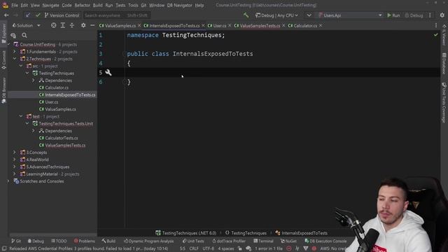
Task: Expand the 3.Concepts folder
Action: (15, 153)
